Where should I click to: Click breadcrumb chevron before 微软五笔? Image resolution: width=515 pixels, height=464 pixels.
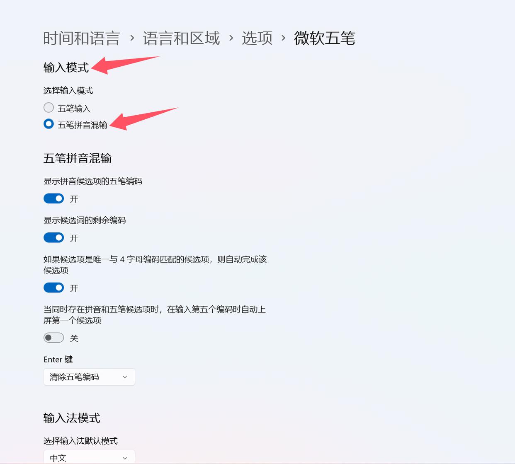click(283, 38)
